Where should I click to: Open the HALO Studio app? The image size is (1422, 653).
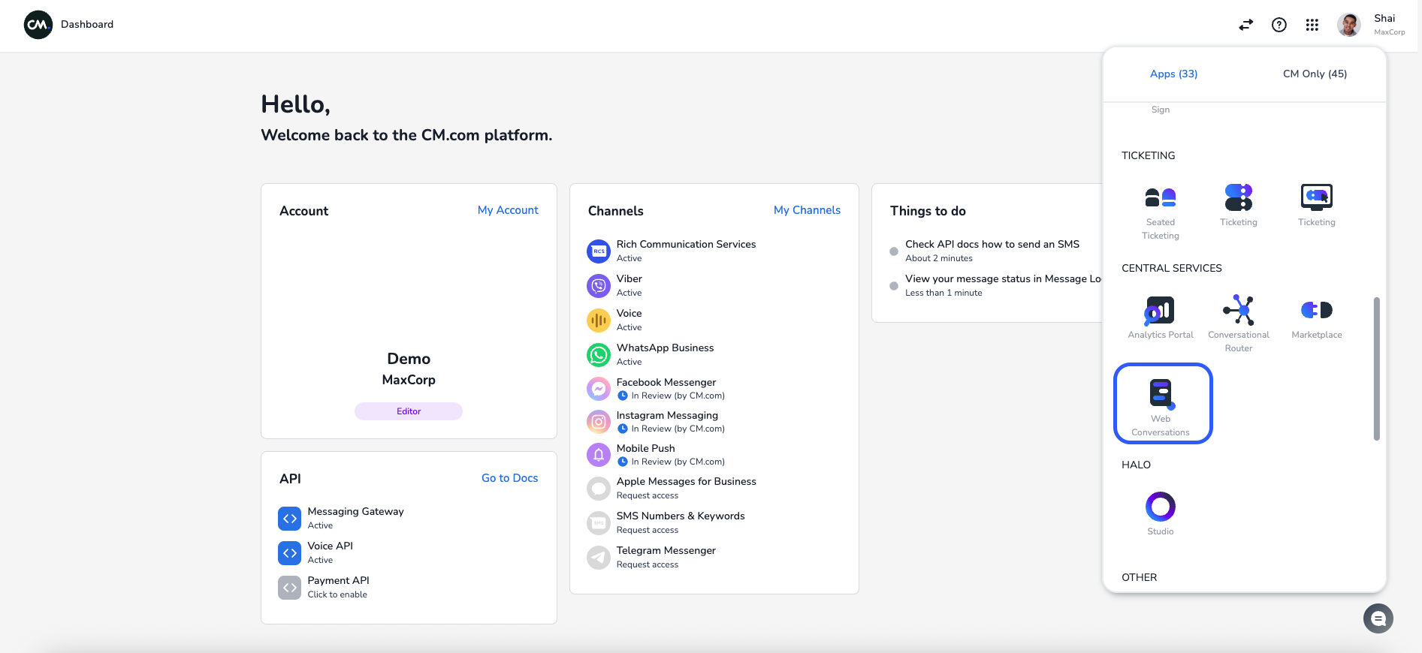[x=1160, y=513]
